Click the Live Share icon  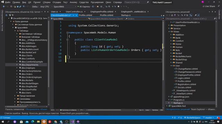pyautogui.click(x=204, y=6)
